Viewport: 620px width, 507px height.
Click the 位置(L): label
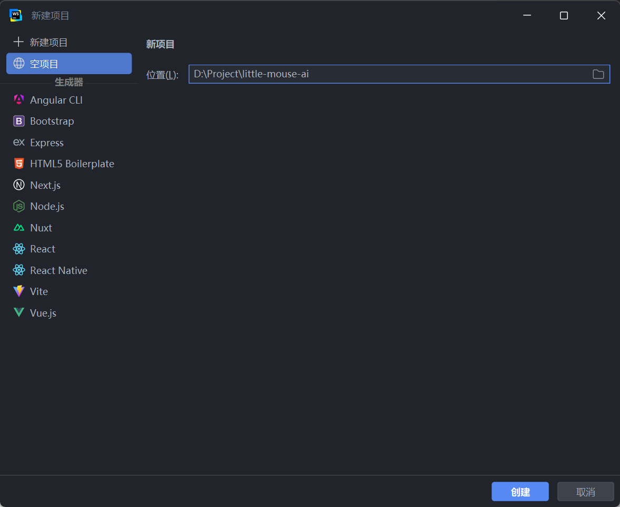pos(163,75)
